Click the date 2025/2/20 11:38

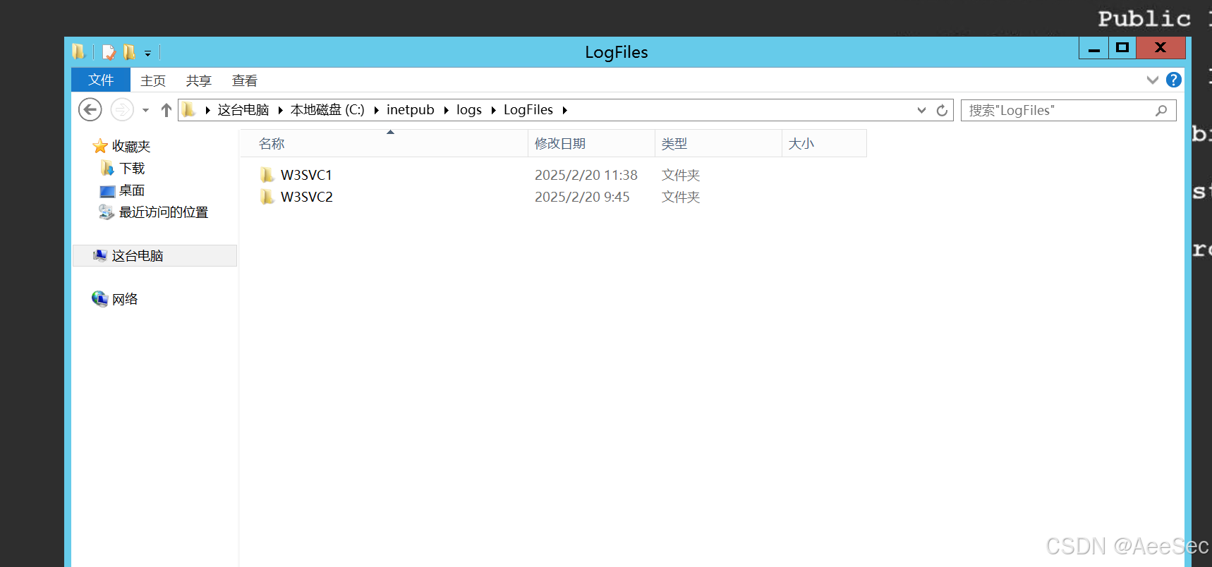[x=586, y=175]
